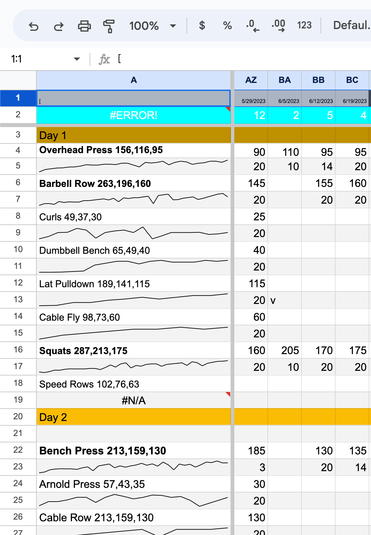Click the cell containing letter v
This screenshot has height=535, width=371.
click(285, 300)
